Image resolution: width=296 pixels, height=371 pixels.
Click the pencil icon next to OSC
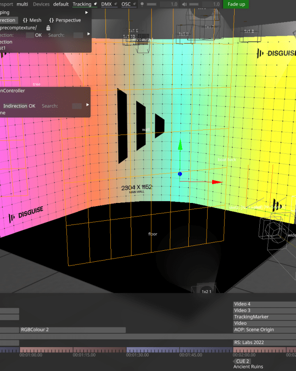(x=135, y=4)
